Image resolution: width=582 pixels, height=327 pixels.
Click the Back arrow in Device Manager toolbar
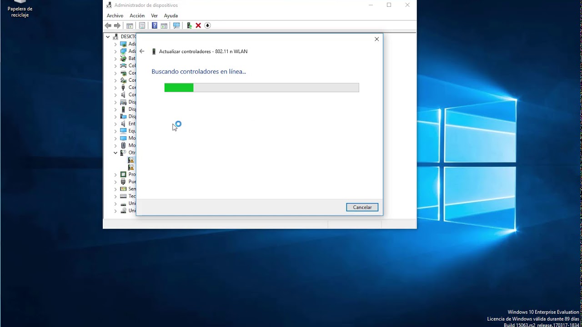tap(108, 25)
